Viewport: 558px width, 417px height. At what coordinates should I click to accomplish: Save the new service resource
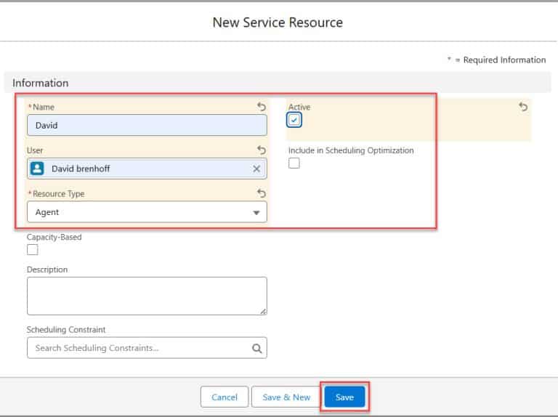pyautogui.click(x=344, y=397)
